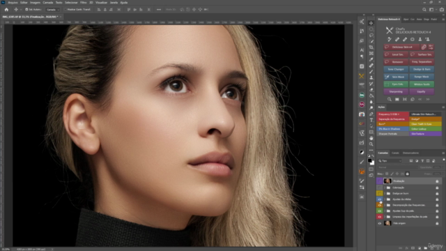Image resolution: width=446 pixels, height=251 pixels.
Task: Open the Layers panel menu icon
Action: click(443, 153)
